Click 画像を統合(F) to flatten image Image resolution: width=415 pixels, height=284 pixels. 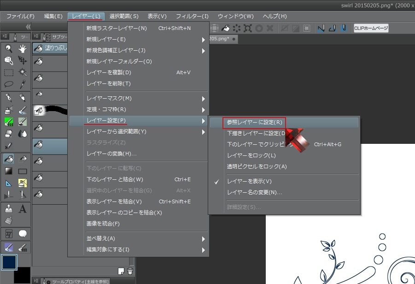tap(103, 224)
